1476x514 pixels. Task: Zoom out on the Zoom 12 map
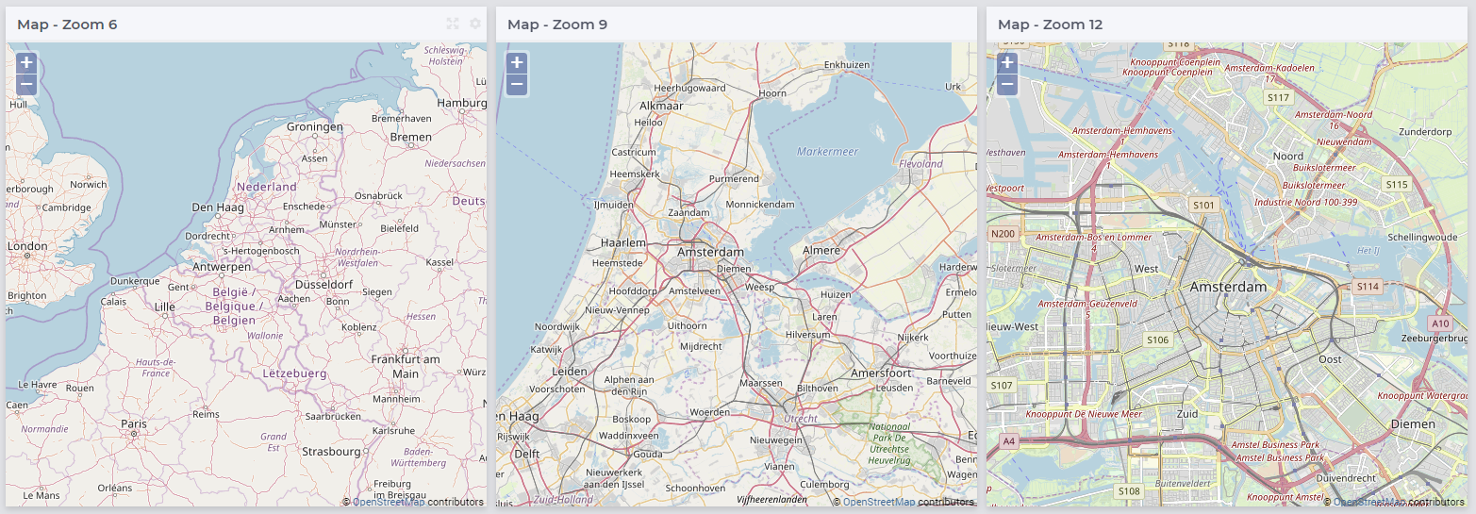[x=1007, y=85]
